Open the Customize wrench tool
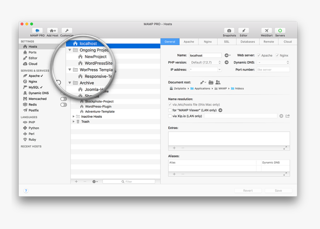The image size is (320, 229). [x=67, y=31]
